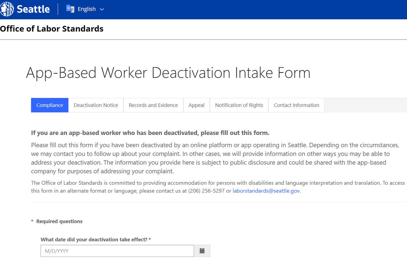This screenshot has height=262, width=407.
Task: Click 'What date did your deactivation take effect?' label
Action: (94, 240)
